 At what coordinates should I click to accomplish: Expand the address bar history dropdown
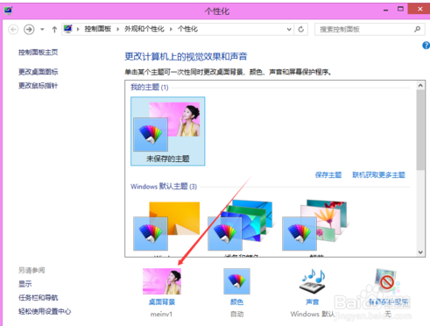click(x=289, y=29)
